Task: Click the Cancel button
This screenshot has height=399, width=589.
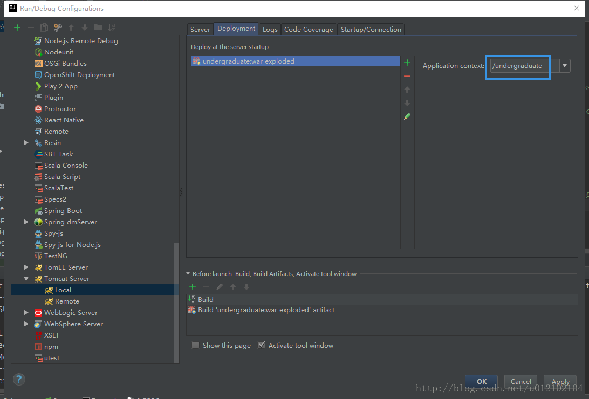Action: point(520,381)
